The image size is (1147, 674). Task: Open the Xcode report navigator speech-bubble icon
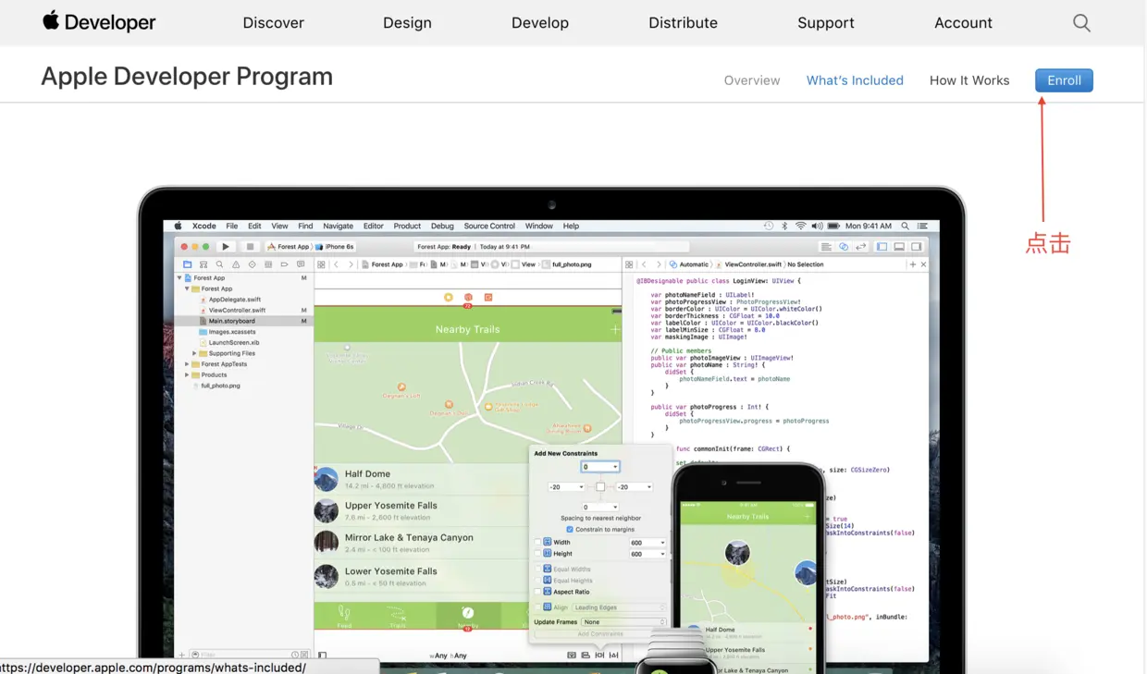click(301, 264)
